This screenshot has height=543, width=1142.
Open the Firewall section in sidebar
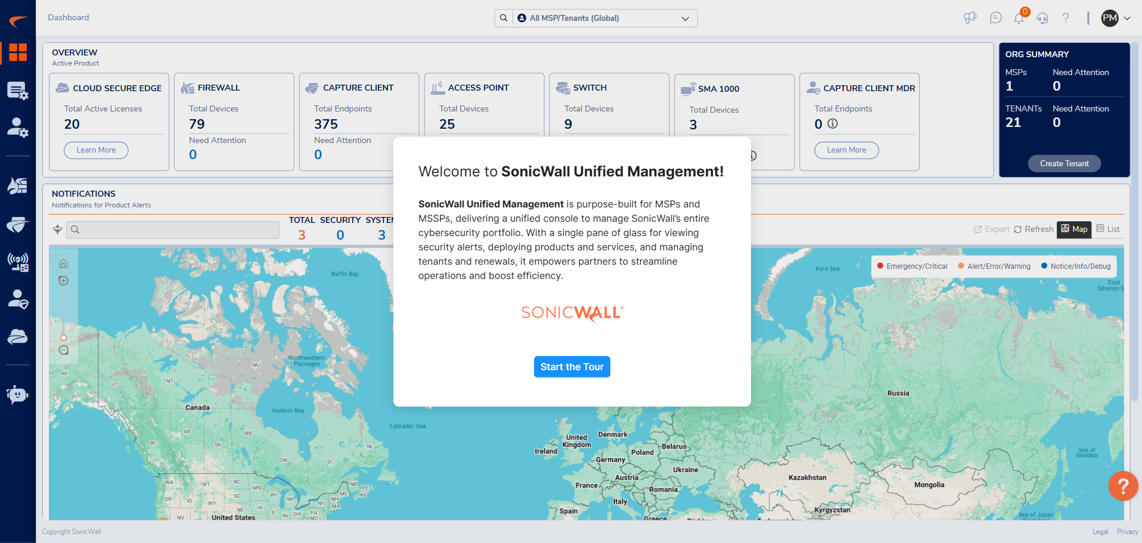pos(18,186)
